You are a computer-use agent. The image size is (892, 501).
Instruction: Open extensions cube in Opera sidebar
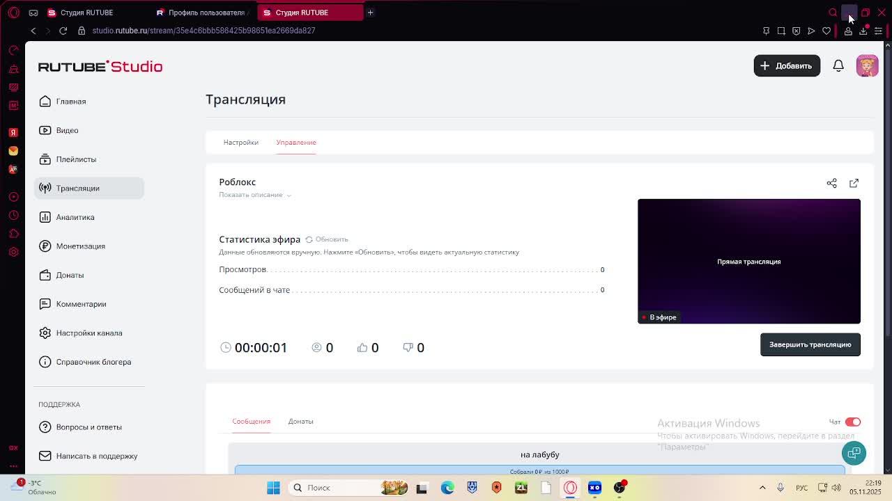point(13,234)
